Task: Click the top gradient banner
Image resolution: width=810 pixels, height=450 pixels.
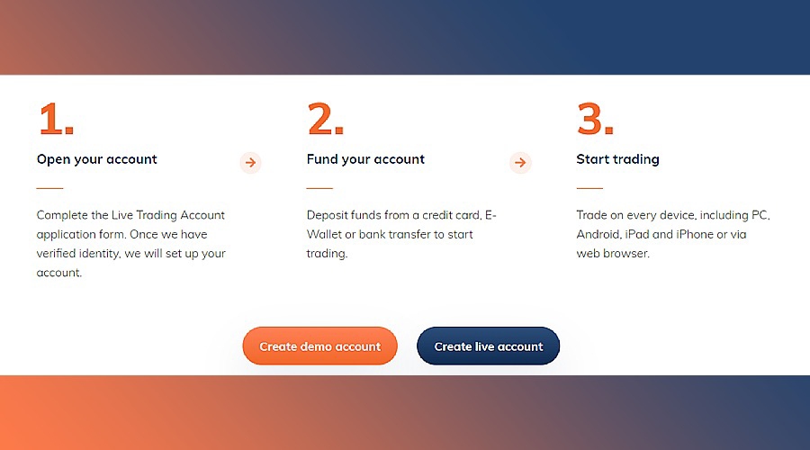Action: [x=405, y=37]
